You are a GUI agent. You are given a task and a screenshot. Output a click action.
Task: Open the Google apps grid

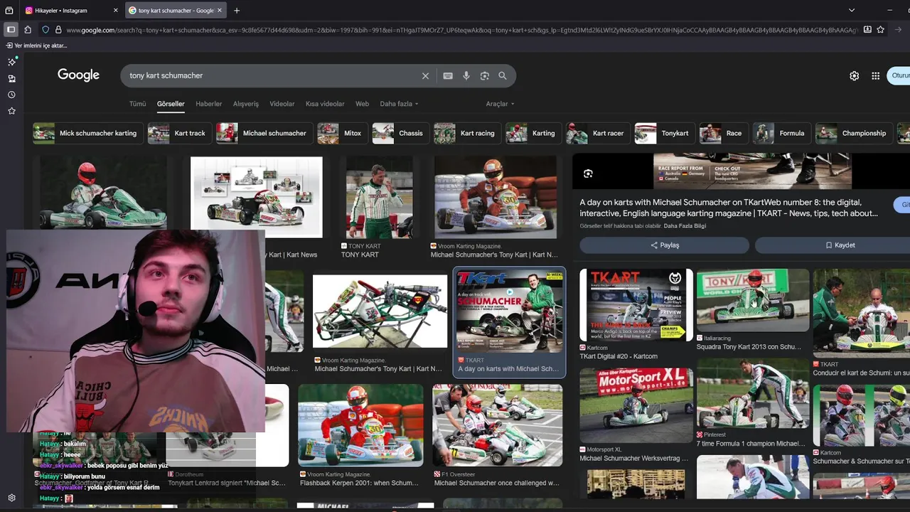876,76
